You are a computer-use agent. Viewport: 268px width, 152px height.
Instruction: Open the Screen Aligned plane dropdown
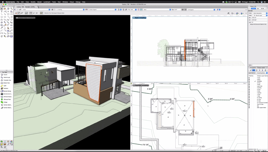point(102,10)
